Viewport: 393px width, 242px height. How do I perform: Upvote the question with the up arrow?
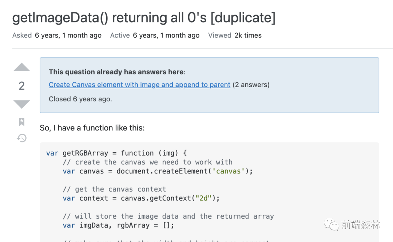(22, 67)
